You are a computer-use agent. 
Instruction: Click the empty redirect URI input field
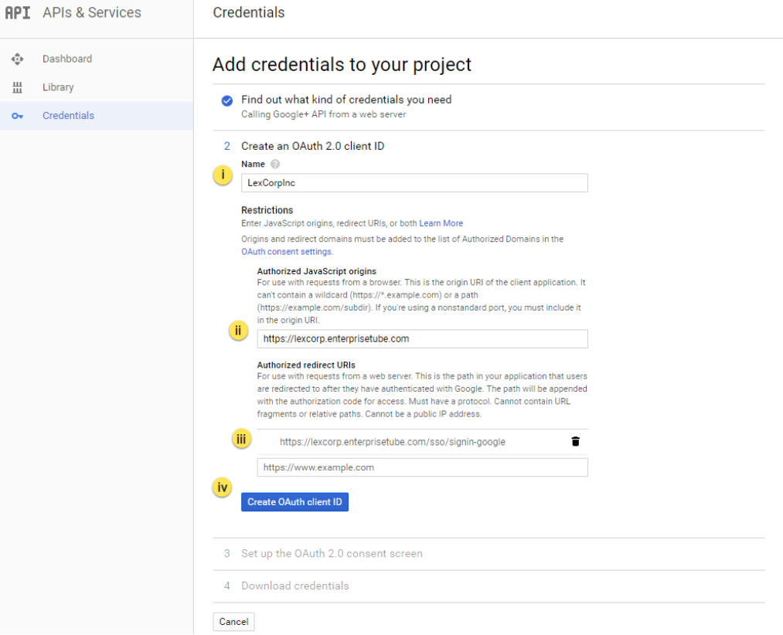[x=422, y=467]
